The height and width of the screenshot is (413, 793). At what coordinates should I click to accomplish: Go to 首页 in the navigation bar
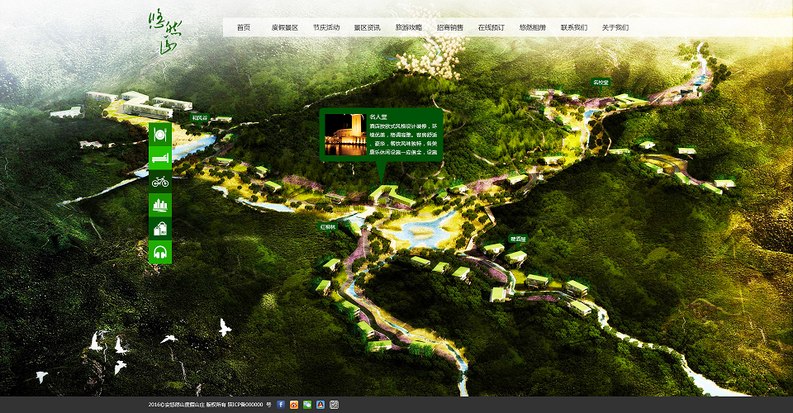[244, 27]
